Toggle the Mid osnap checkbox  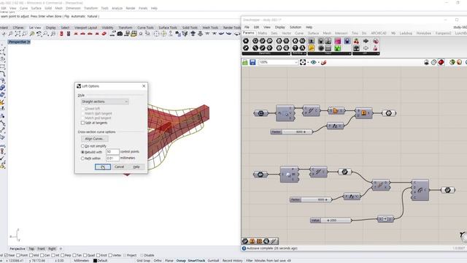(31, 255)
